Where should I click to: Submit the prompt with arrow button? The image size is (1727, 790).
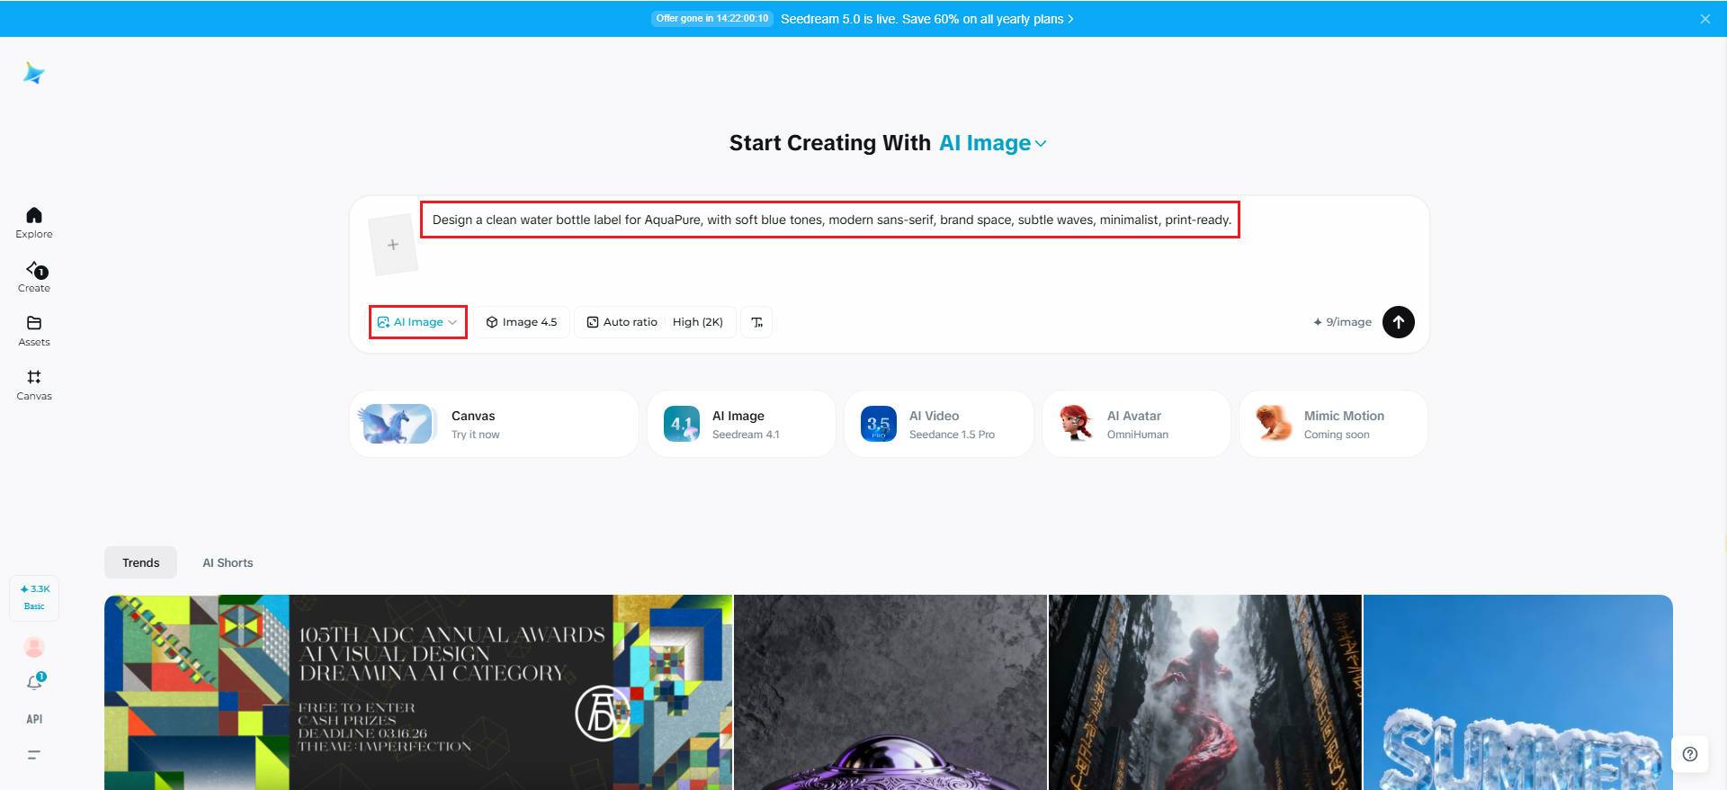coord(1398,322)
